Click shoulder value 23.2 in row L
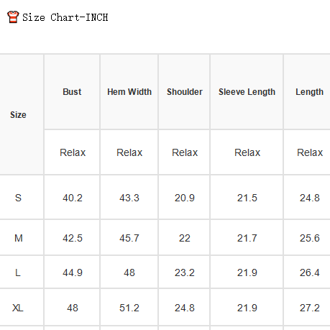 point(185,272)
